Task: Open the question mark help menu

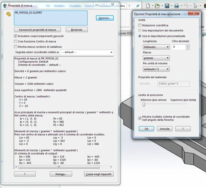Action: [129, 6]
